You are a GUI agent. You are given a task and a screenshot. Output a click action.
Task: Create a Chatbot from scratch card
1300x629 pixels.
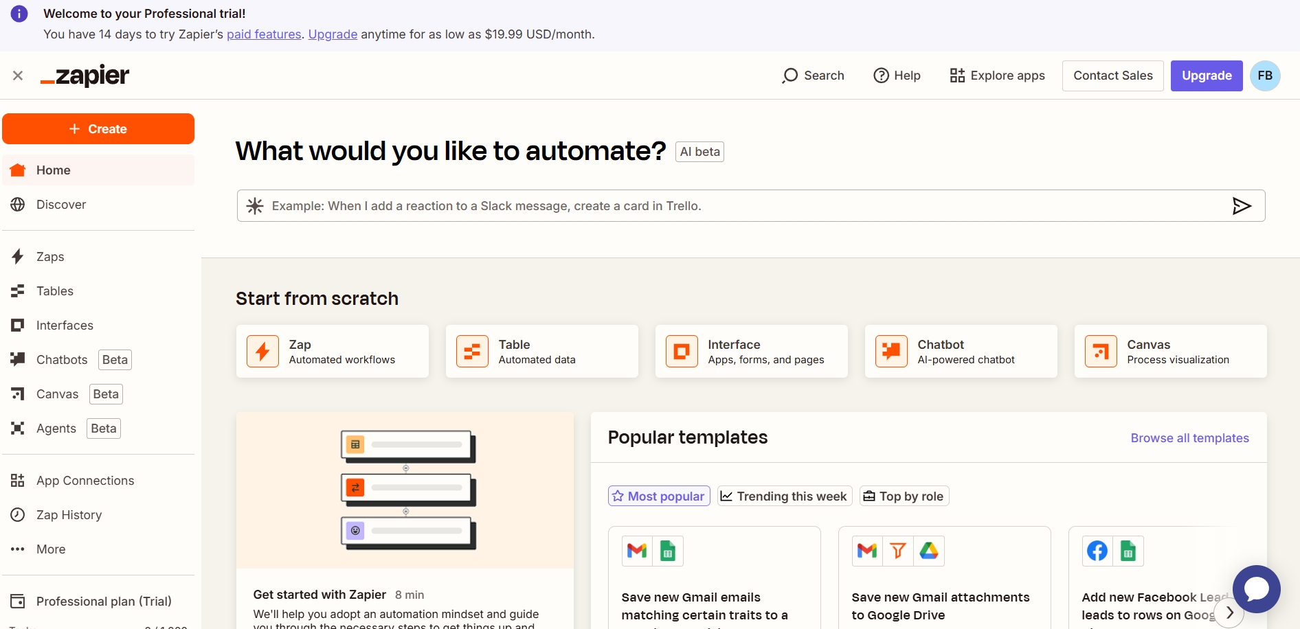pyautogui.click(x=961, y=352)
